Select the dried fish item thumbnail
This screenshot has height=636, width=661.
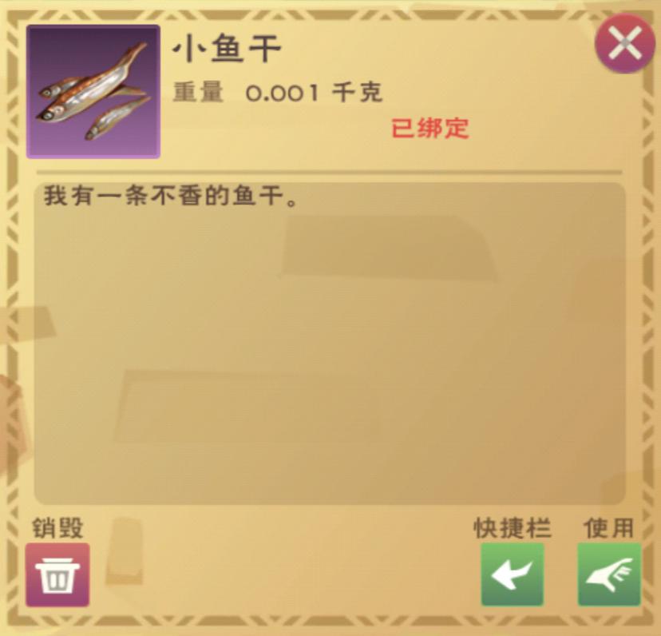coord(93,92)
